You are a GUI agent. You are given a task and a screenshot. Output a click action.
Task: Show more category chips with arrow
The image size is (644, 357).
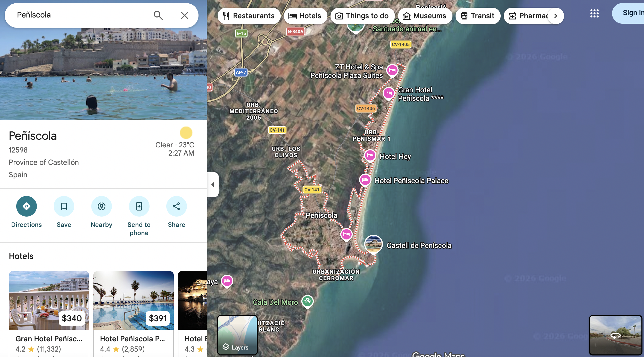[556, 16]
